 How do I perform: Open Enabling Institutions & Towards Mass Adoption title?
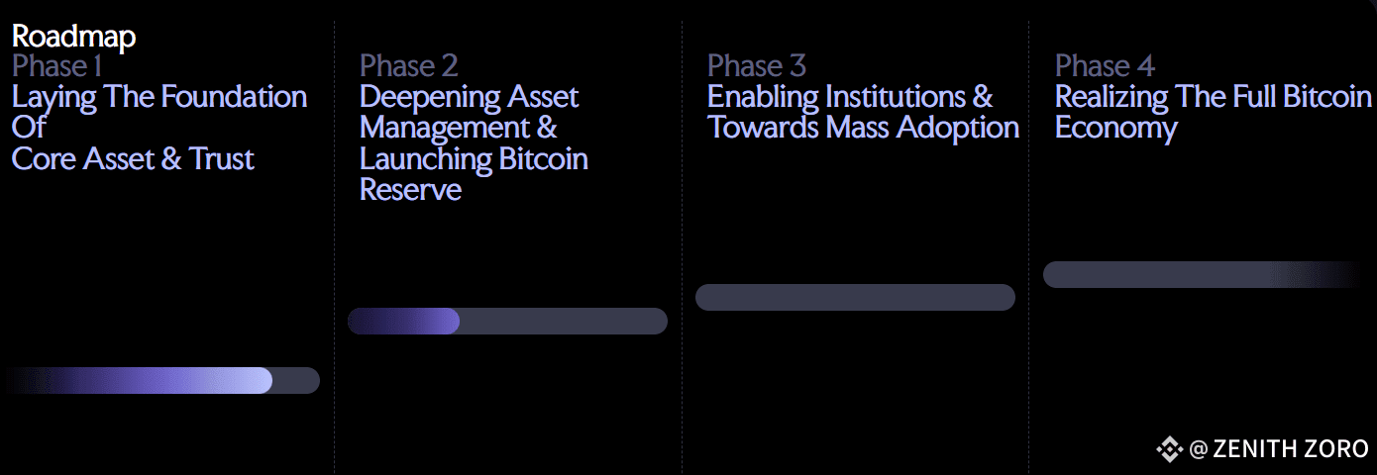click(x=863, y=112)
